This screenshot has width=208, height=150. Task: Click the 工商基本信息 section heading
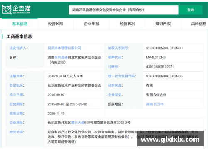click(19, 36)
